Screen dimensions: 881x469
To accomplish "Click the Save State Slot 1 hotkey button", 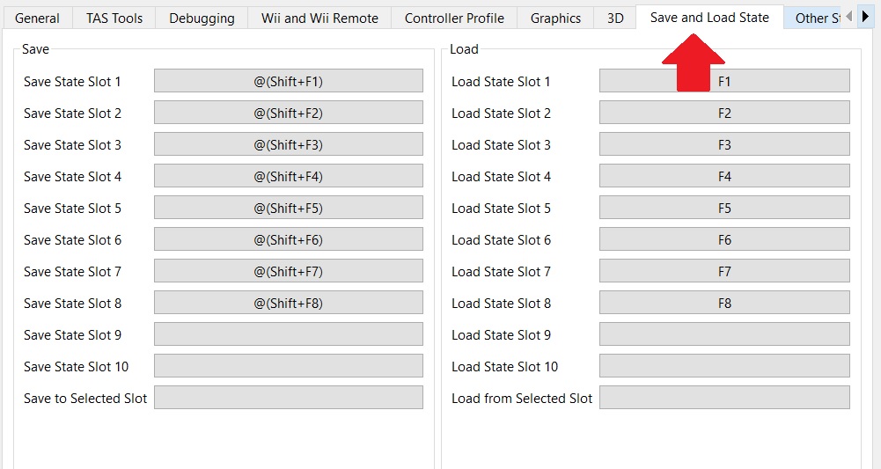I will point(288,81).
